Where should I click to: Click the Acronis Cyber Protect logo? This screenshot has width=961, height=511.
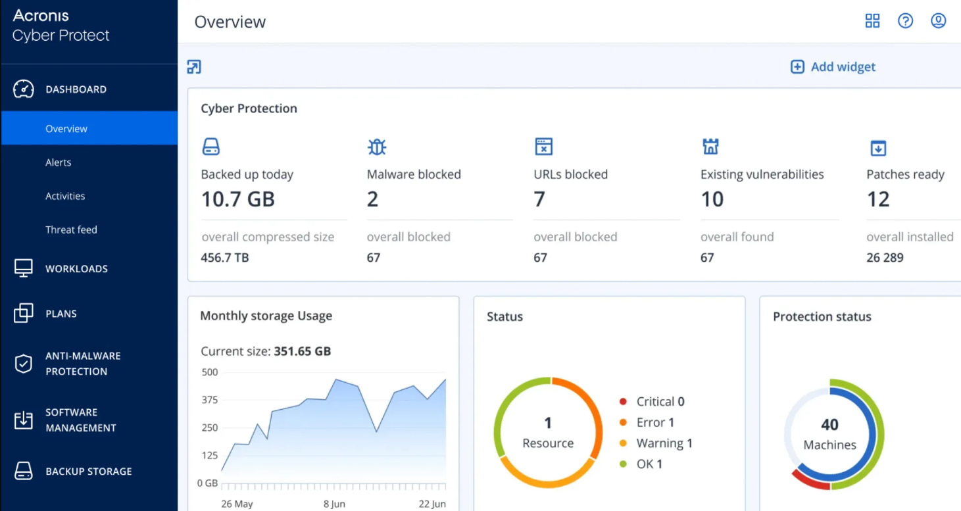61,25
